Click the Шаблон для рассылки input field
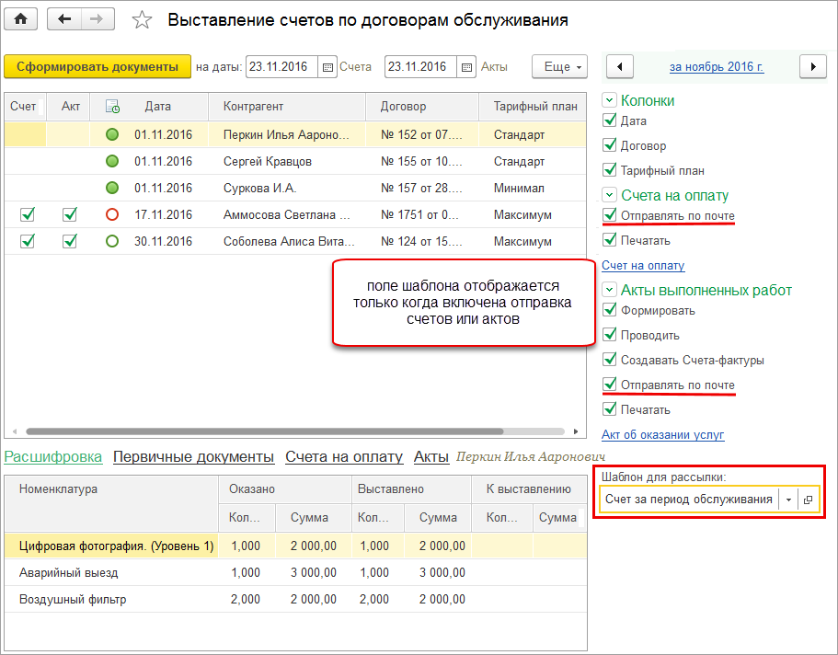This screenshot has height=655, width=838. click(689, 500)
